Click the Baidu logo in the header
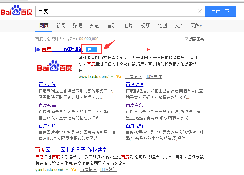Screen dimensions: 244x175 tap(16, 11)
